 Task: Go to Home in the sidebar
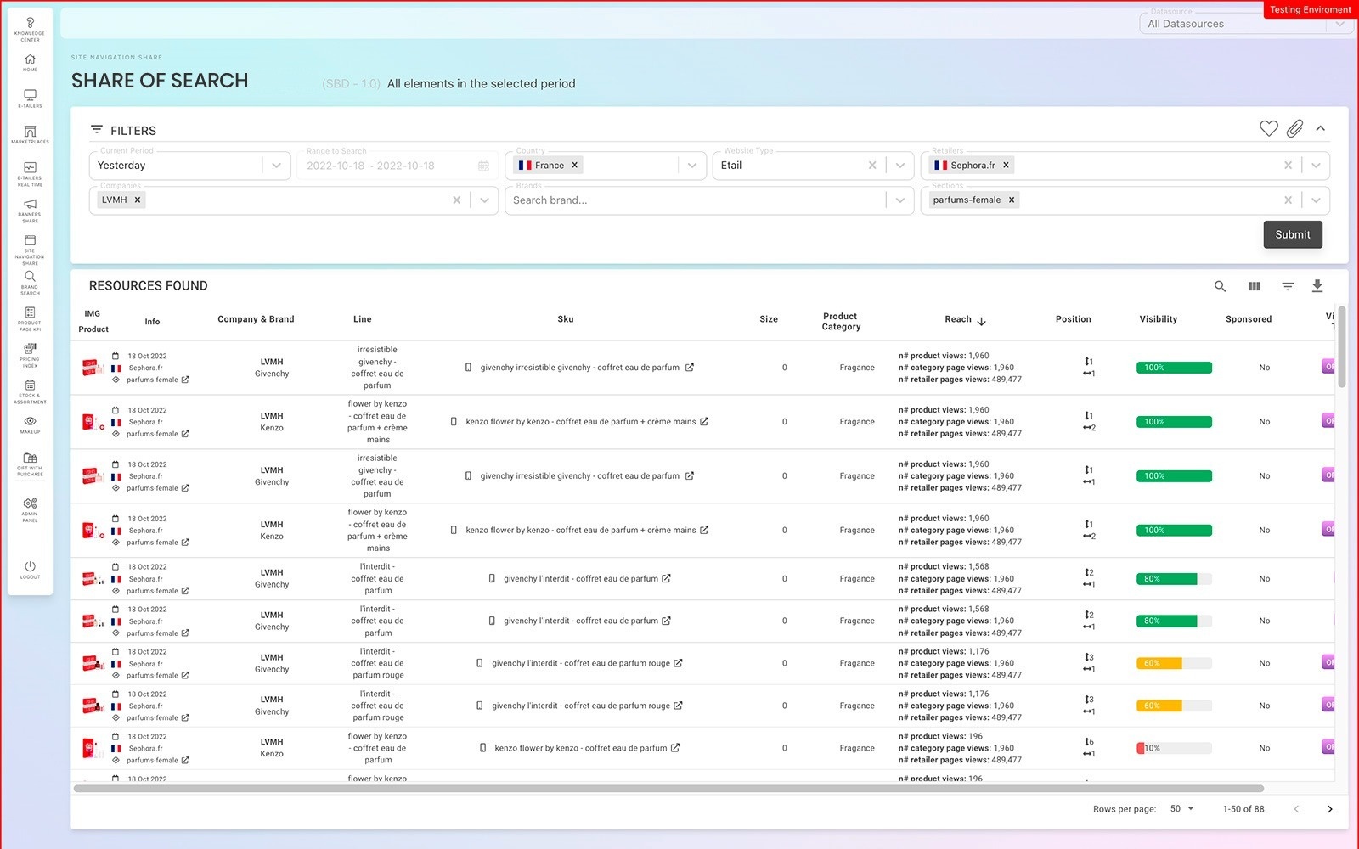click(30, 63)
